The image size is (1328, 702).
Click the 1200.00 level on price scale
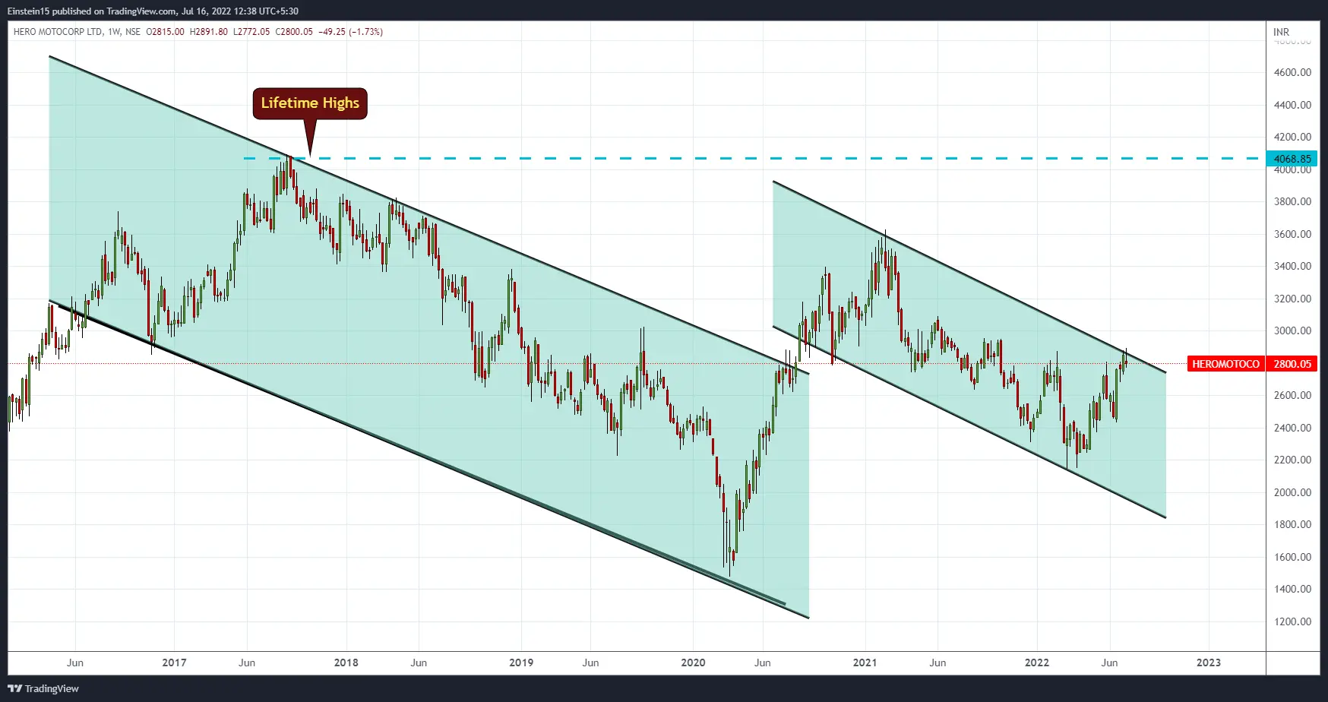[1292, 621]
